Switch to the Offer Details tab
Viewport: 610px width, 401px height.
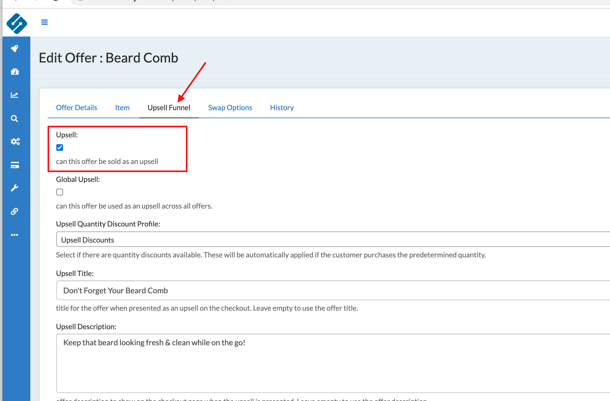[76, 108]
